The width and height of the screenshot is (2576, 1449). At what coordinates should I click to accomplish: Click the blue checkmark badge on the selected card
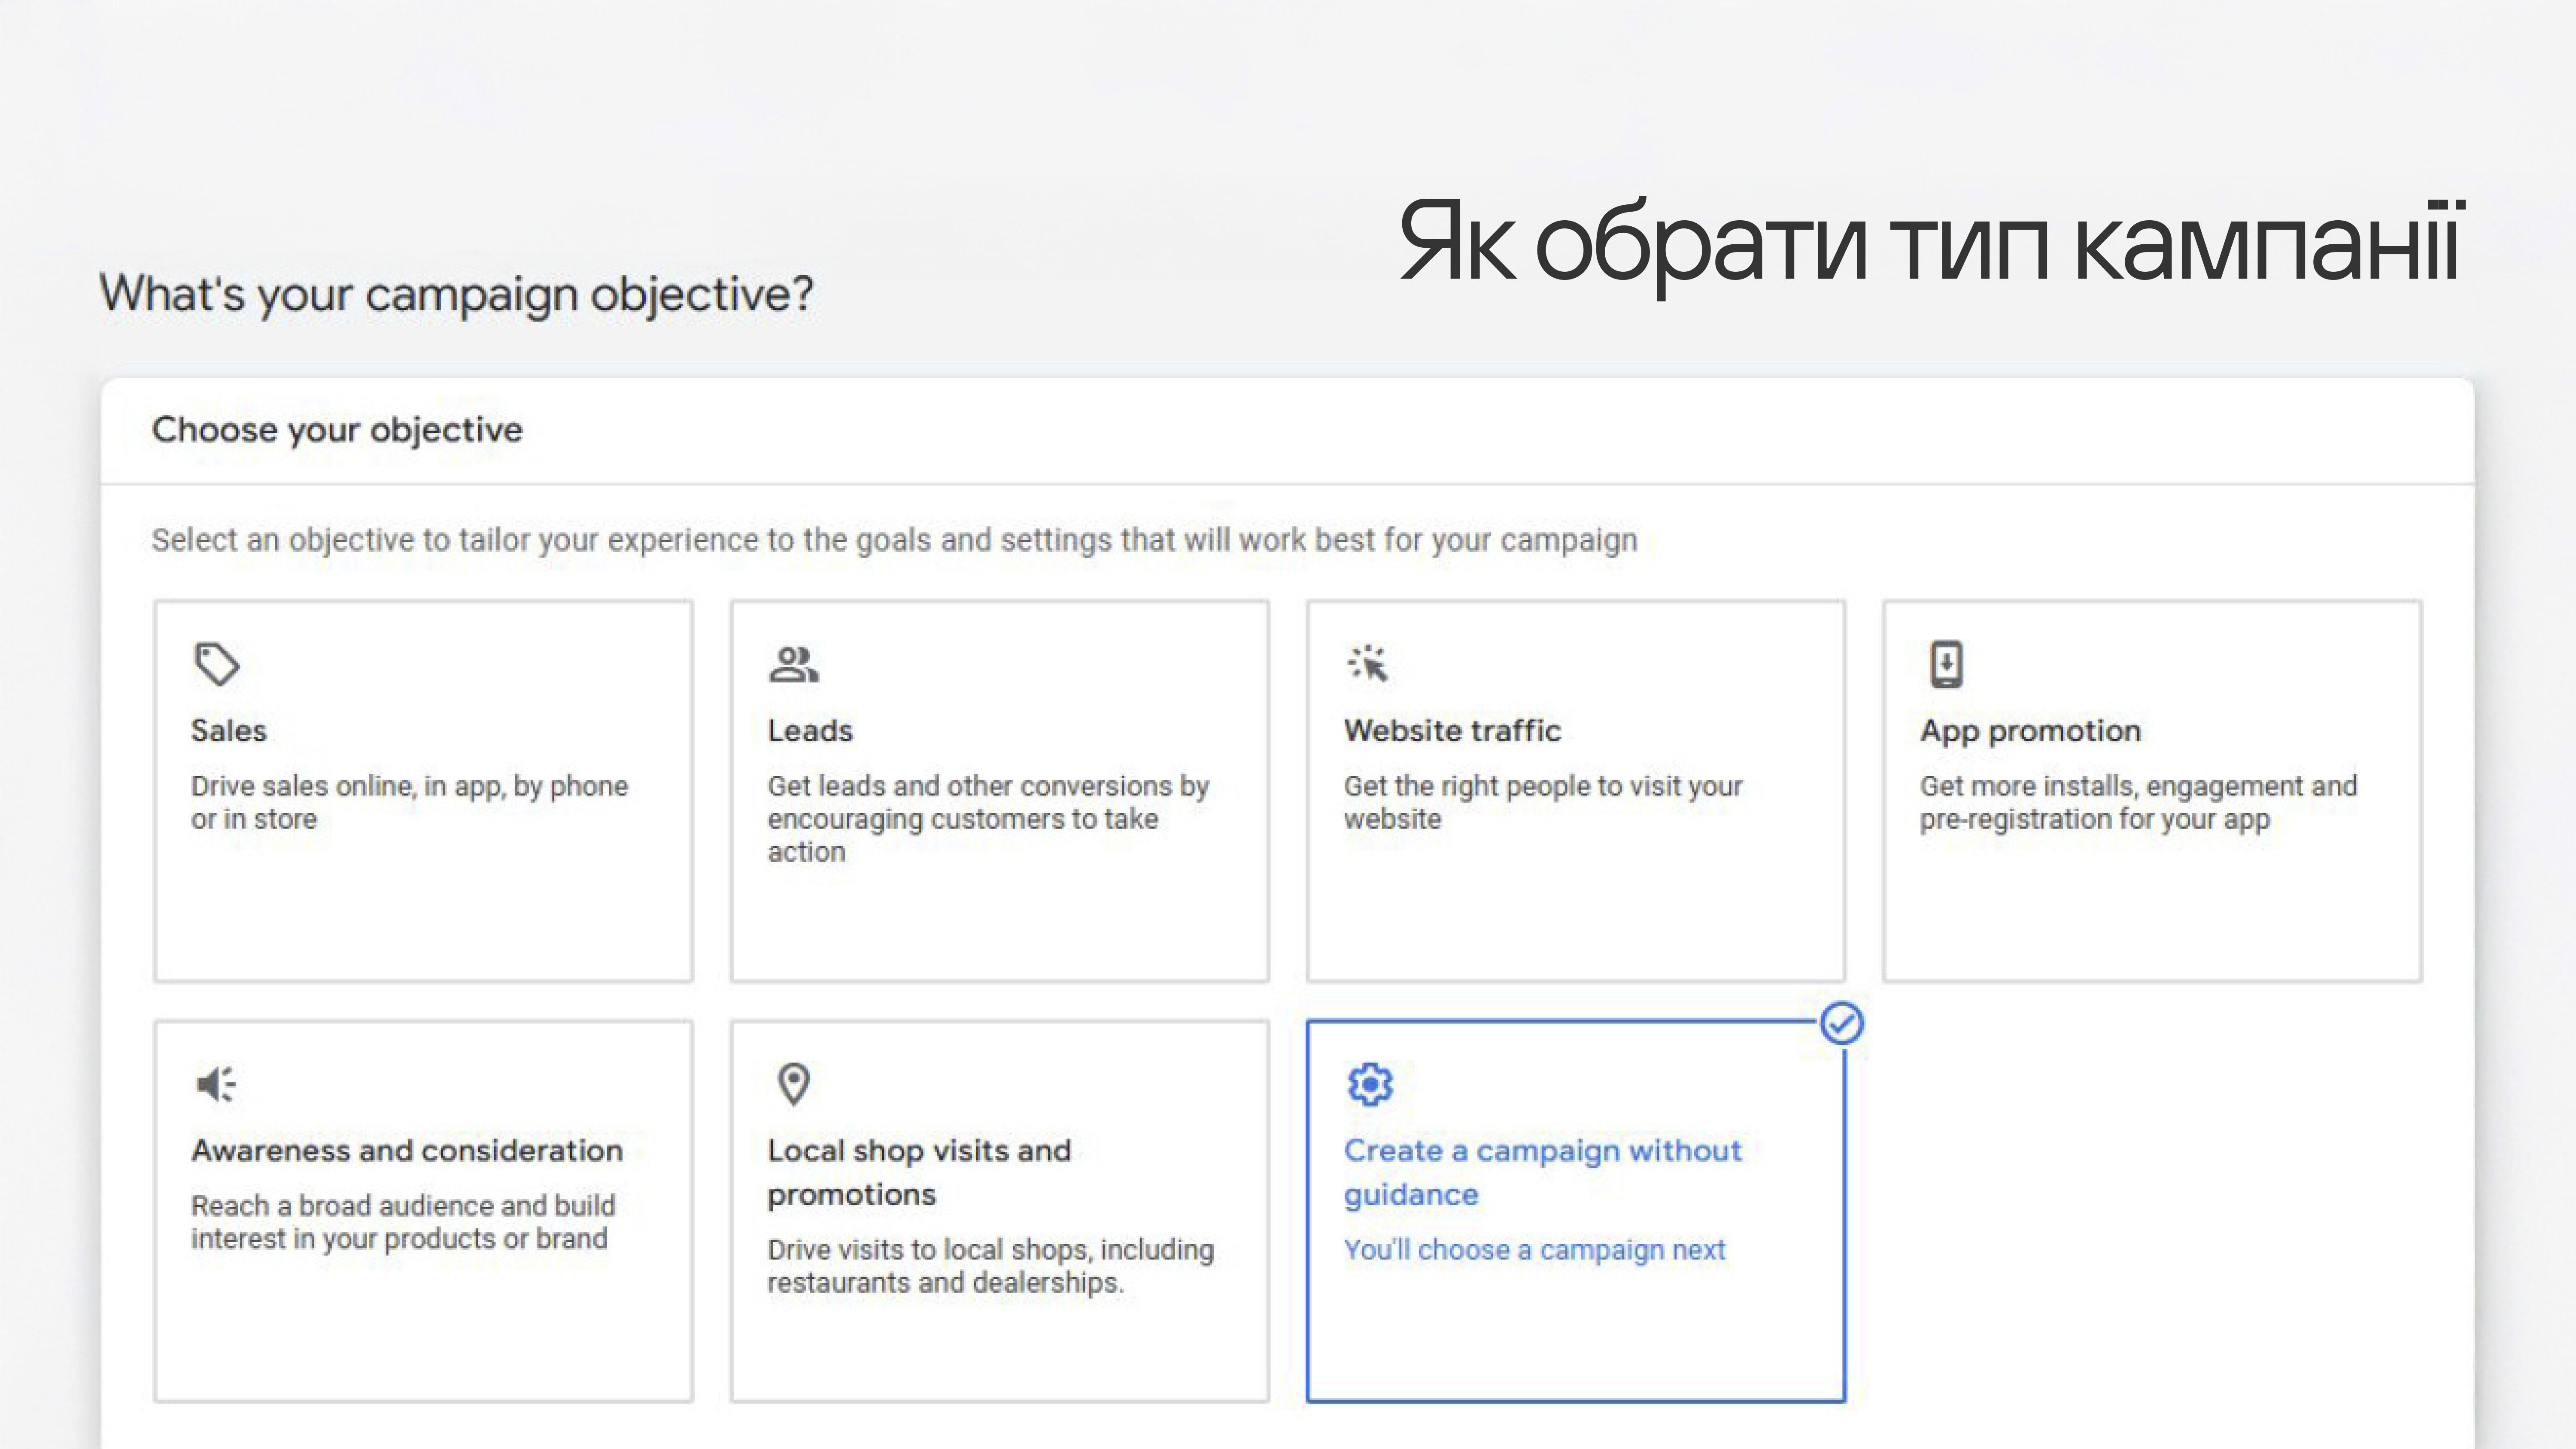click(1842, 1024)
